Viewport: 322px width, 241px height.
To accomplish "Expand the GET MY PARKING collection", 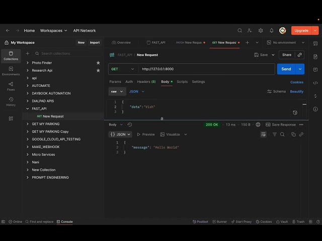I will (x=28, y=124).
